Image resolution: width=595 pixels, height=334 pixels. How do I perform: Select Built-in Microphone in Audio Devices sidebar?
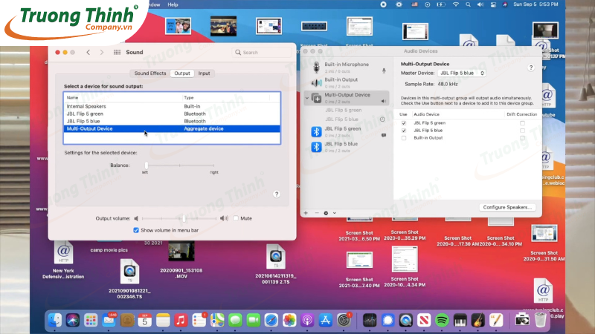[x=346, y=68]
